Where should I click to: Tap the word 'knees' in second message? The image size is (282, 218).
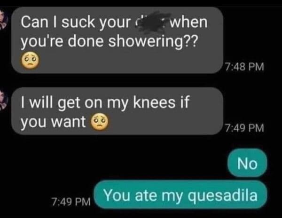point(154,102)
